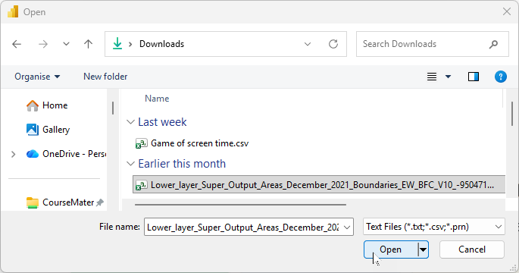Open the CourseMater pinned folder
Viewport: 519px width, 273px height.
tap(64, 202)
